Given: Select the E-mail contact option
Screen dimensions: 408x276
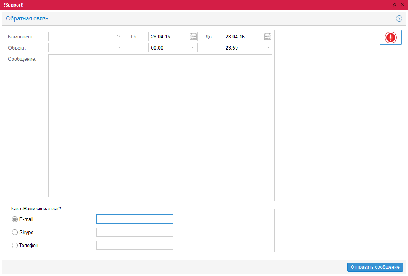Looking at the screenshot, I should click(15, 219).
